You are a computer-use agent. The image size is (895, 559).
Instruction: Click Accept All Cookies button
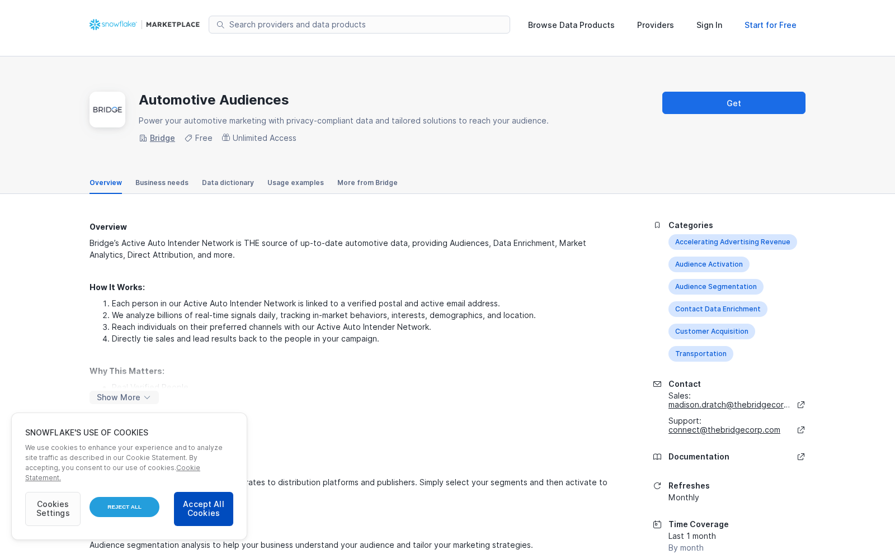point(204,509)
